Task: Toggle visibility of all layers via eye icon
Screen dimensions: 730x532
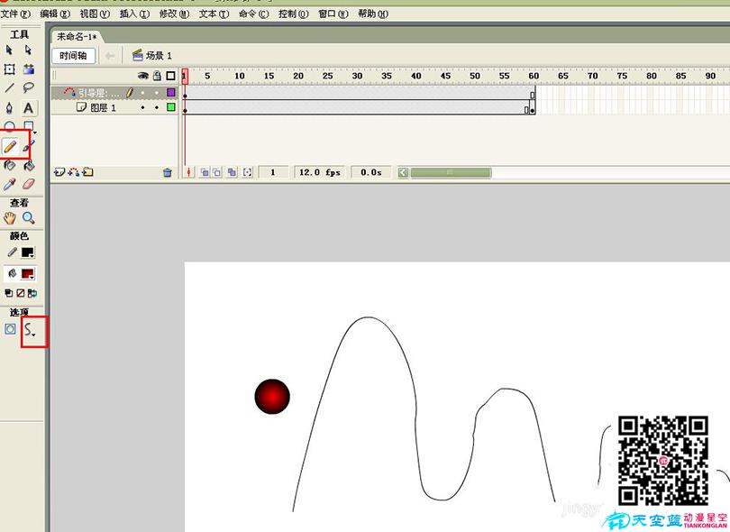Action: click(x=143, y=76)
